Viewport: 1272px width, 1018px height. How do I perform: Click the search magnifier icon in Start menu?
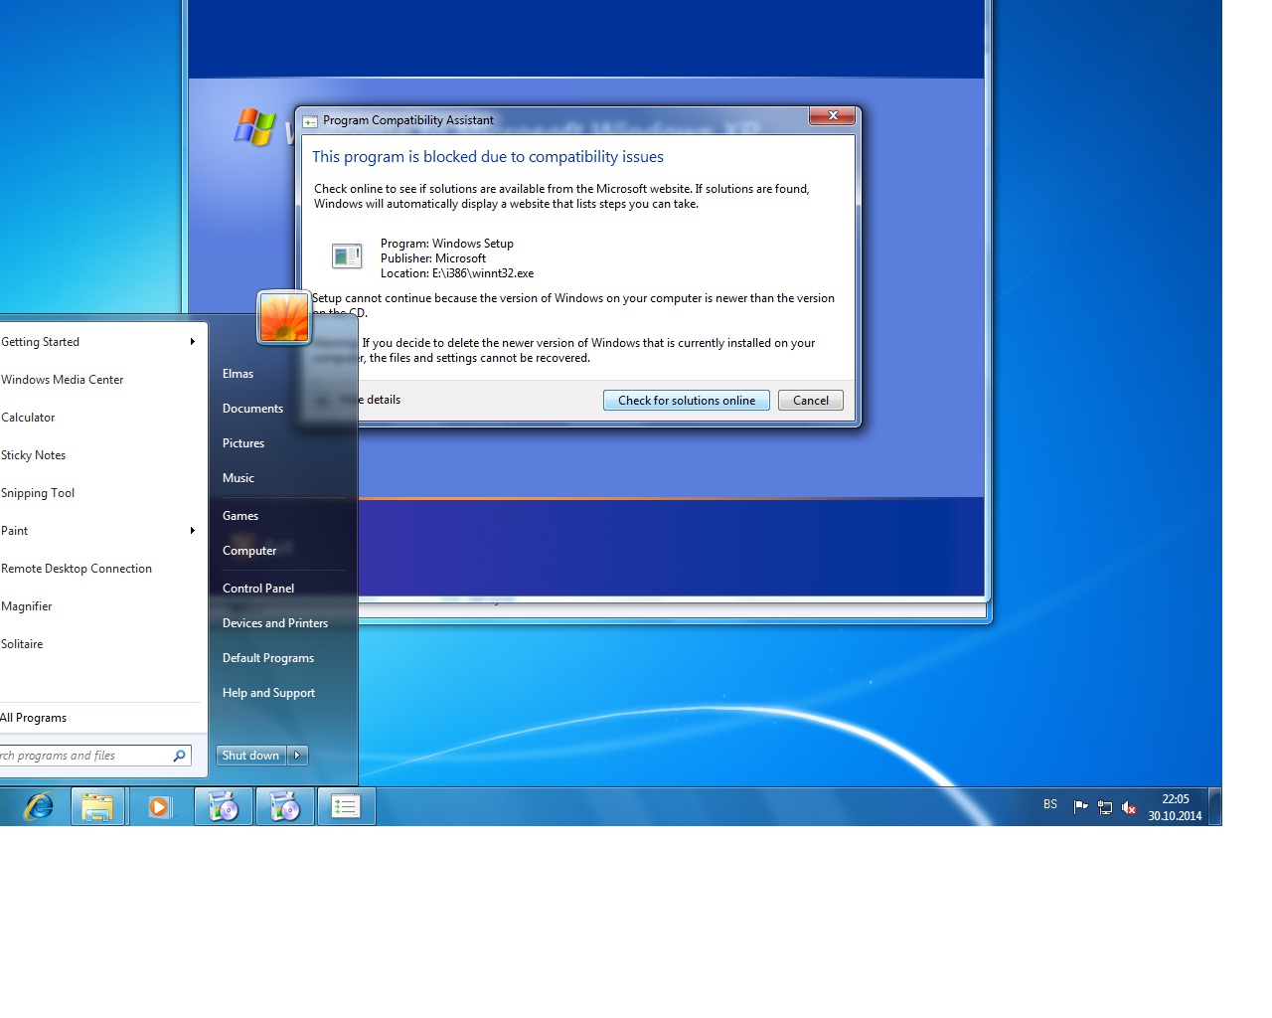[x=180, y=756]
